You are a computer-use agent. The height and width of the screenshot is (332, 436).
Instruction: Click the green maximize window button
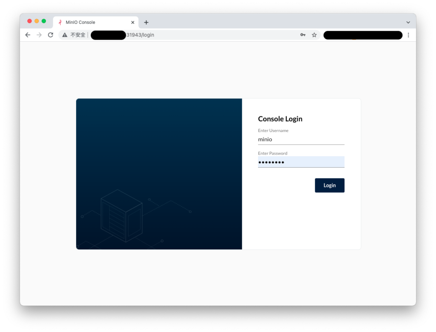(x=43, y=21)
